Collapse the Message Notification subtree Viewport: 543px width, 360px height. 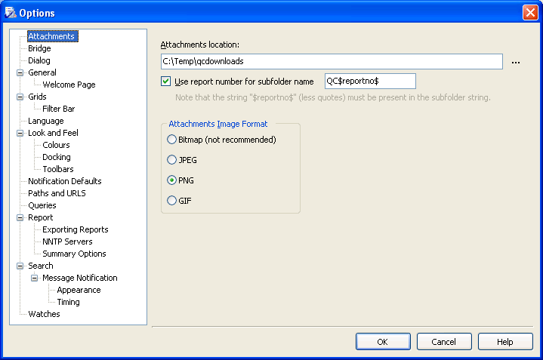[x=35, y=278]
